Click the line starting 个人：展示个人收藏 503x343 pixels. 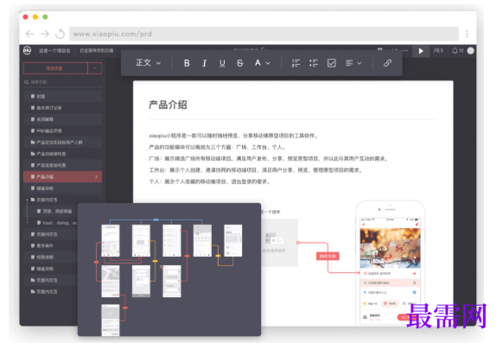210,181
